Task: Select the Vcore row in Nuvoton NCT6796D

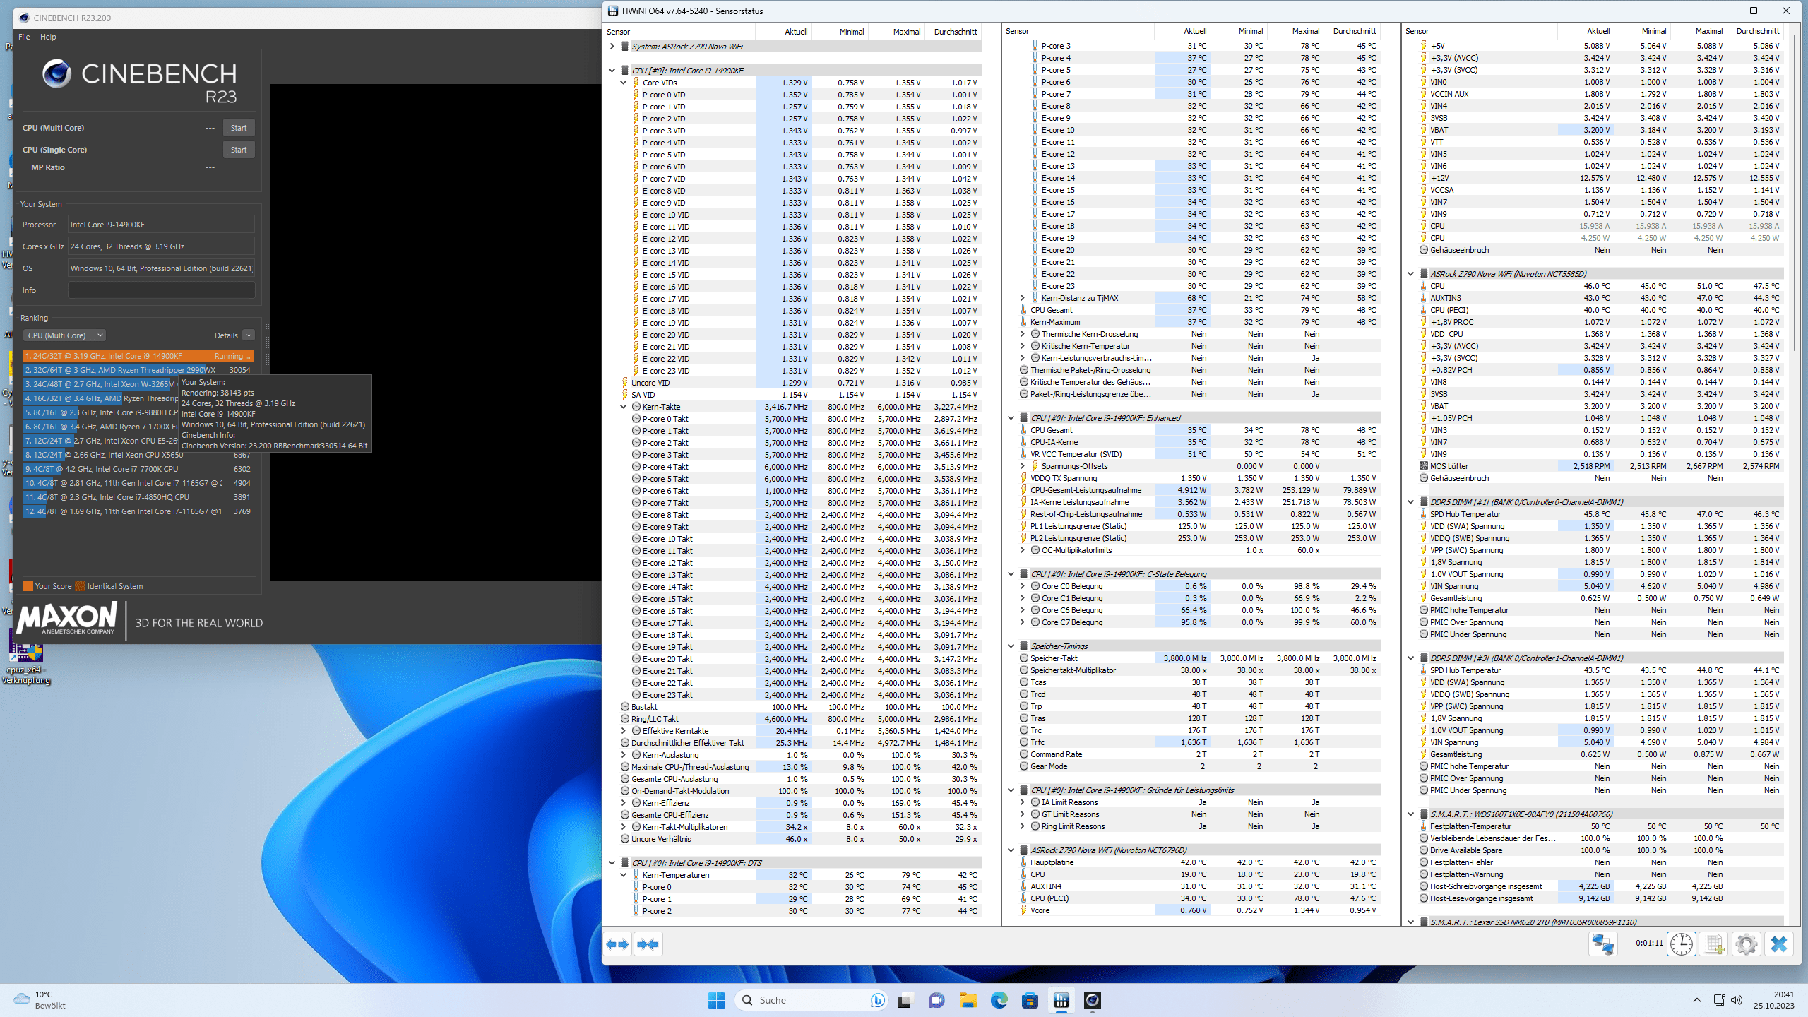Action: 1199,910
